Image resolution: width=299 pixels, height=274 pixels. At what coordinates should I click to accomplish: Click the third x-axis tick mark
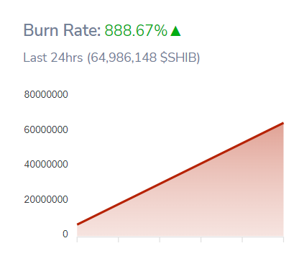pos(160,239)
